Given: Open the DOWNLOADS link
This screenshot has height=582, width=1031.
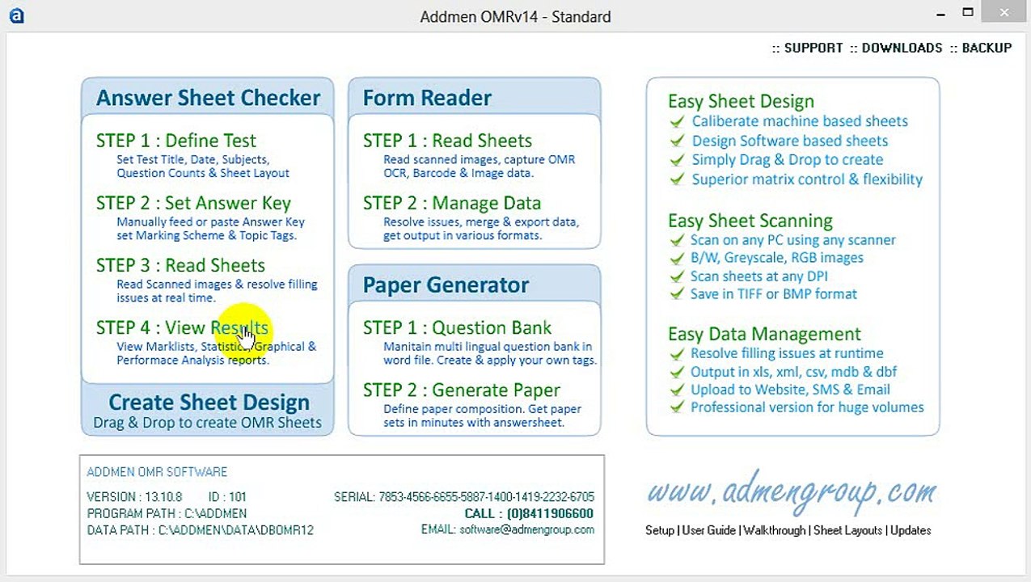Looking at the screenshot, I should (902, 48).
